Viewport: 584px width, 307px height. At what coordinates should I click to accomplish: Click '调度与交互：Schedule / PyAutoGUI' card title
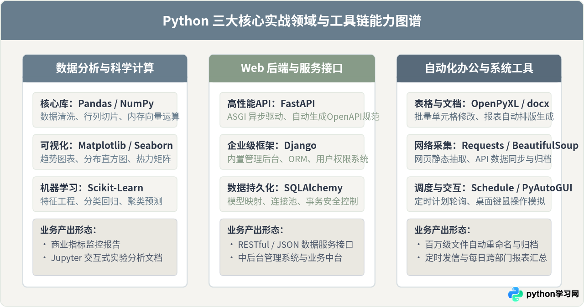coord(493,188)
